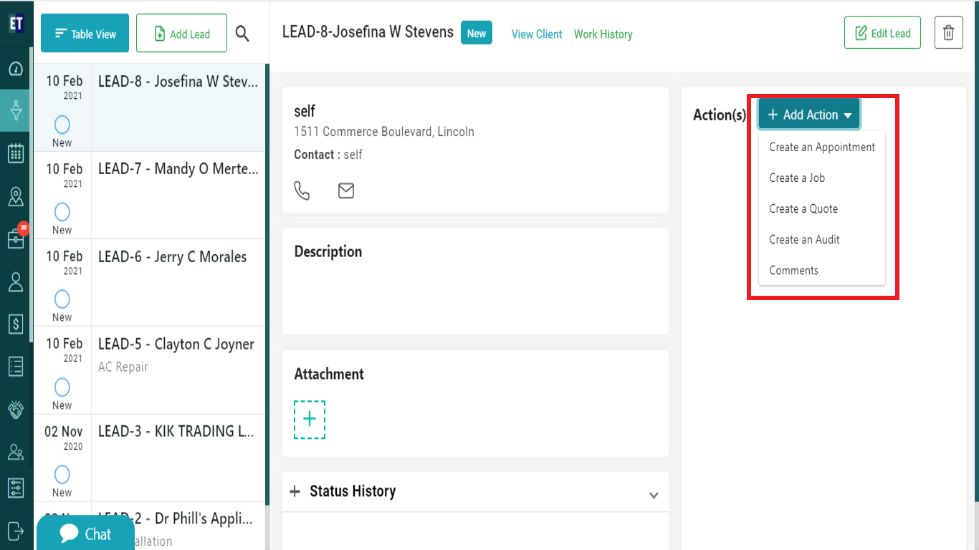Open the single person sidebar icon
979x550 pixels.
16,282
